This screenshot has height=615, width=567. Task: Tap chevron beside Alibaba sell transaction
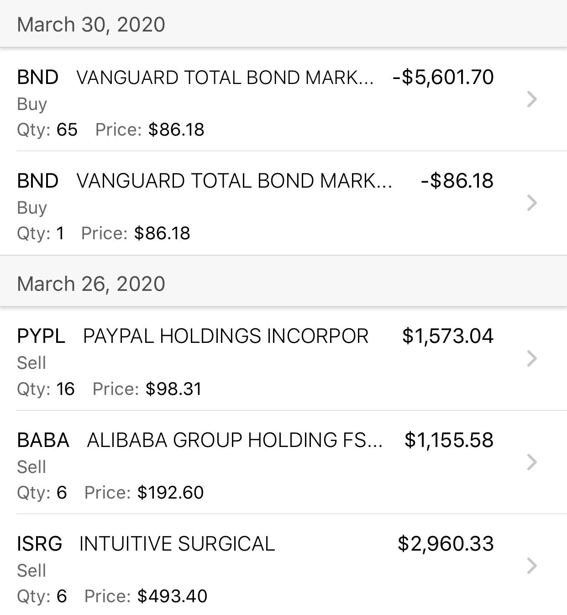[532, 462]
